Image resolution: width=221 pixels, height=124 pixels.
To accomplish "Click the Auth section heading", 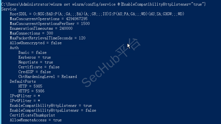I will coord(14,48).
